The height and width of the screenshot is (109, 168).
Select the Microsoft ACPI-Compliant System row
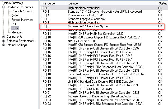[88, 26]
